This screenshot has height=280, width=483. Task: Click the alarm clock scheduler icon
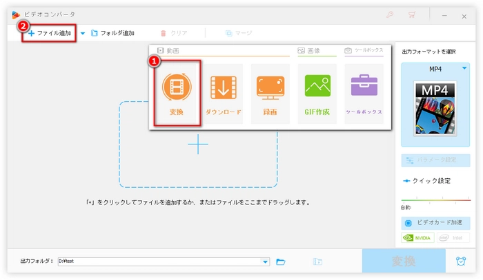(x=460, y=261)
